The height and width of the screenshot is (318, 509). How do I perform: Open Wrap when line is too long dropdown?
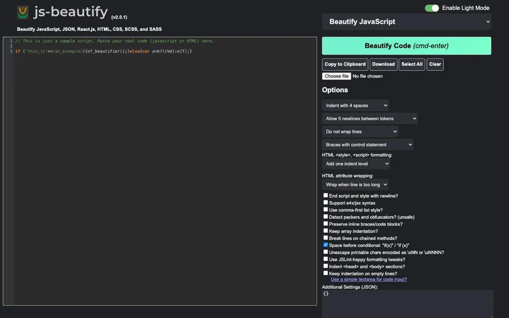[x=355, y=184]
